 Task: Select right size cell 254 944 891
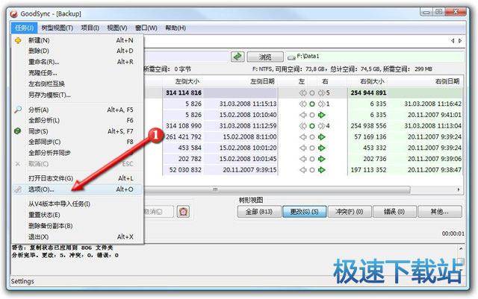[368, 93]
